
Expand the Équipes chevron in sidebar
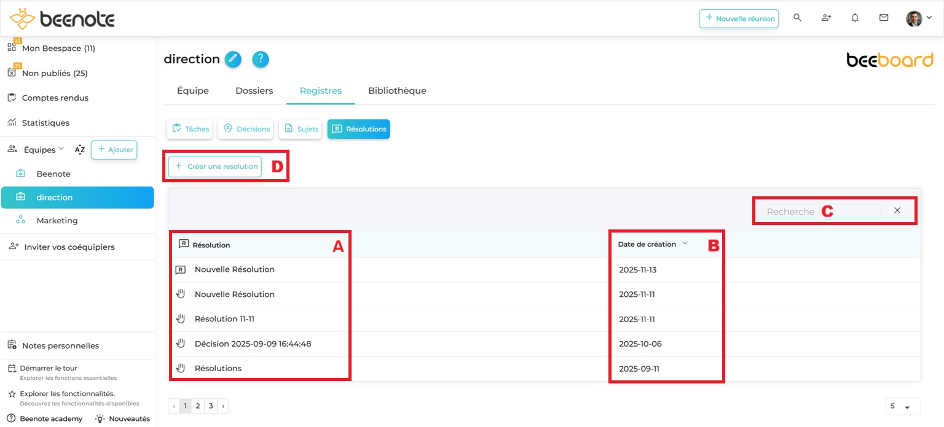point(61,150)
